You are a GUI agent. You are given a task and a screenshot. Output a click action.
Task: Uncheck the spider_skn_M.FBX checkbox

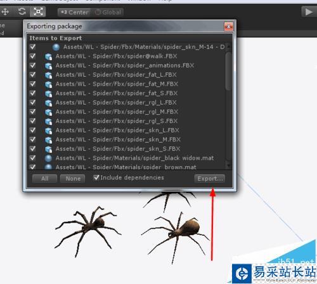[33, 139]
